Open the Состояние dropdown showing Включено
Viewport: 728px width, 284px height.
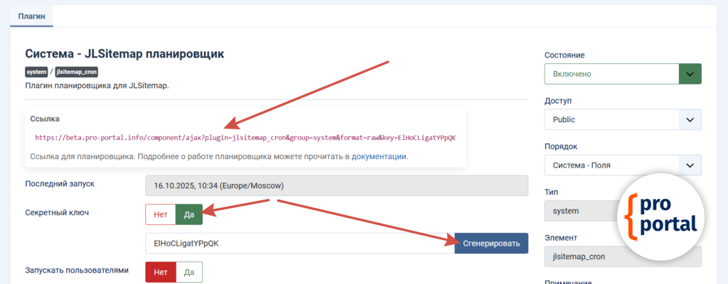click(x=611, y=74)
